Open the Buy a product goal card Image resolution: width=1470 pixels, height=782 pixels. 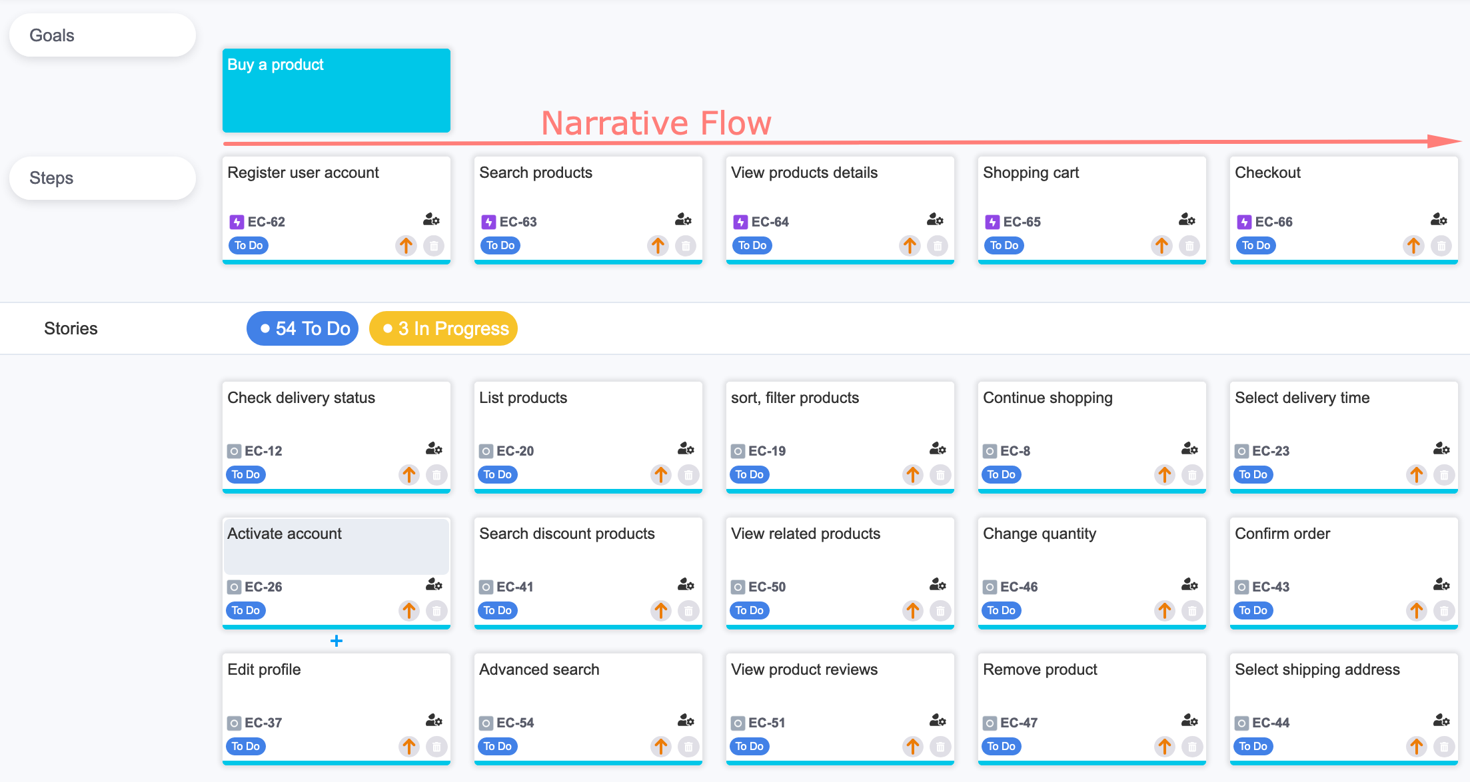pyautogui.click(x=336, y=90)
